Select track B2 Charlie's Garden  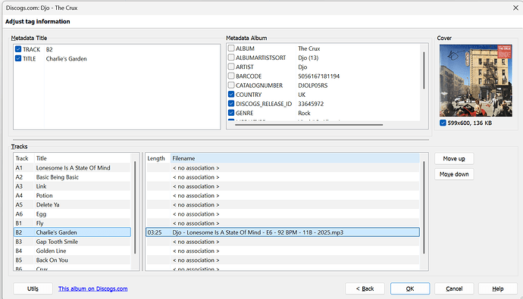pyautogui.click(x=72, y=232)
